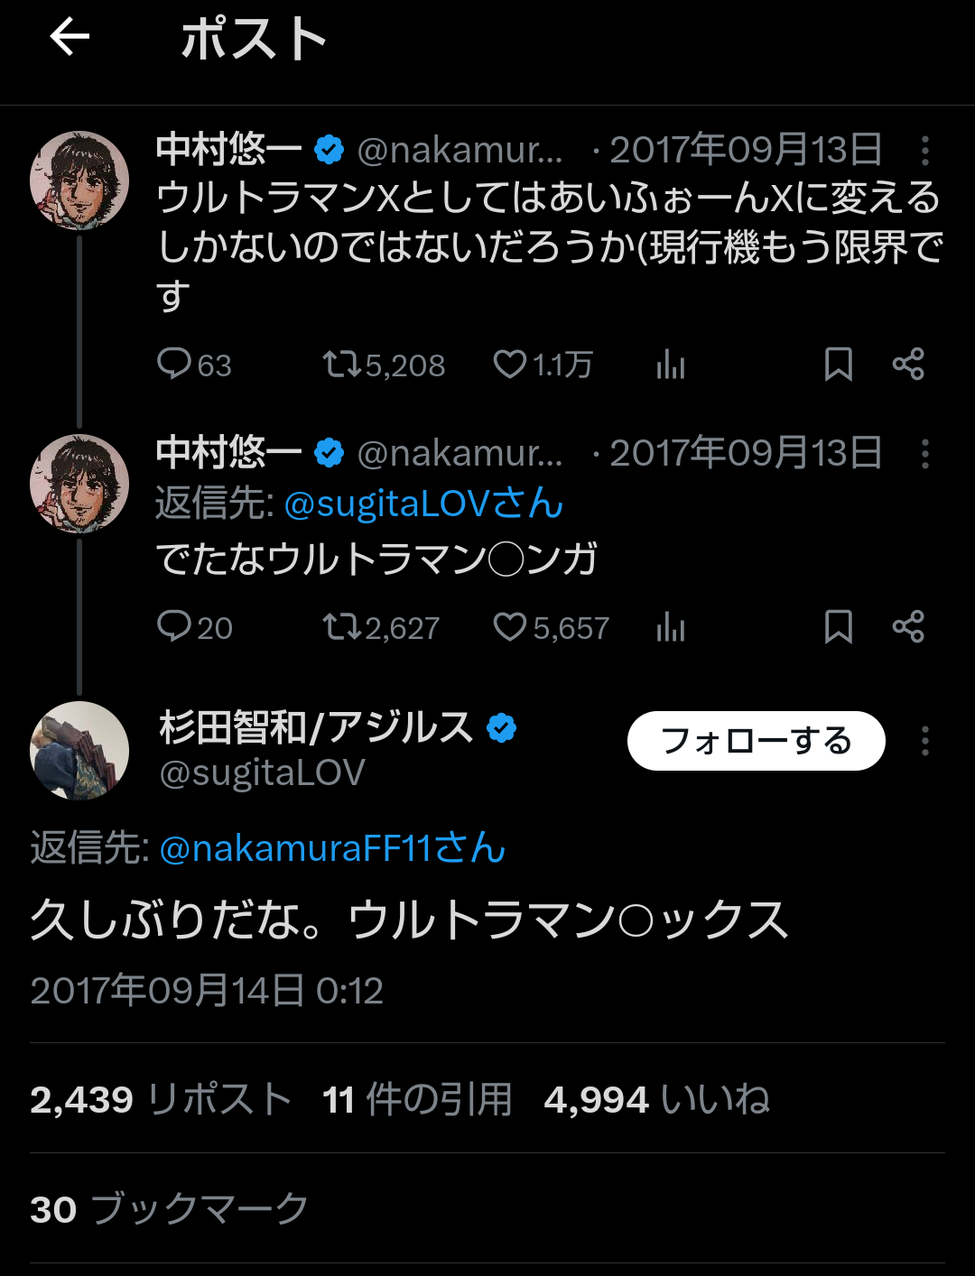
Task: Open more options for the first post
Action: (925, 151)
